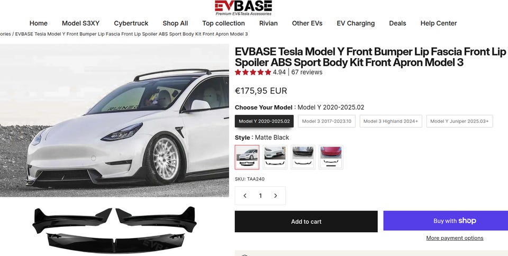Select Model 3 Highland 2024+ option

coord(391,121)
